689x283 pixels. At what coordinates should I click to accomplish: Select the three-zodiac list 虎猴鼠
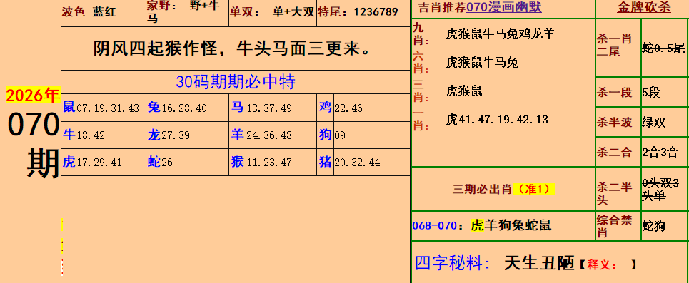pos(464,91)
